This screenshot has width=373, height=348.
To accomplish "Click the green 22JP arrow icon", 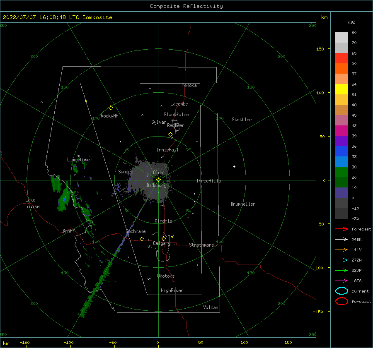I will [342, 270].
